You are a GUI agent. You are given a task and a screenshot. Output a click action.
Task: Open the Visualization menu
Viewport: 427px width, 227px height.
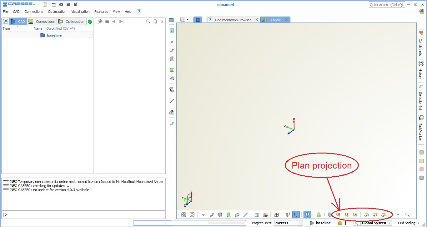(80, 12)
